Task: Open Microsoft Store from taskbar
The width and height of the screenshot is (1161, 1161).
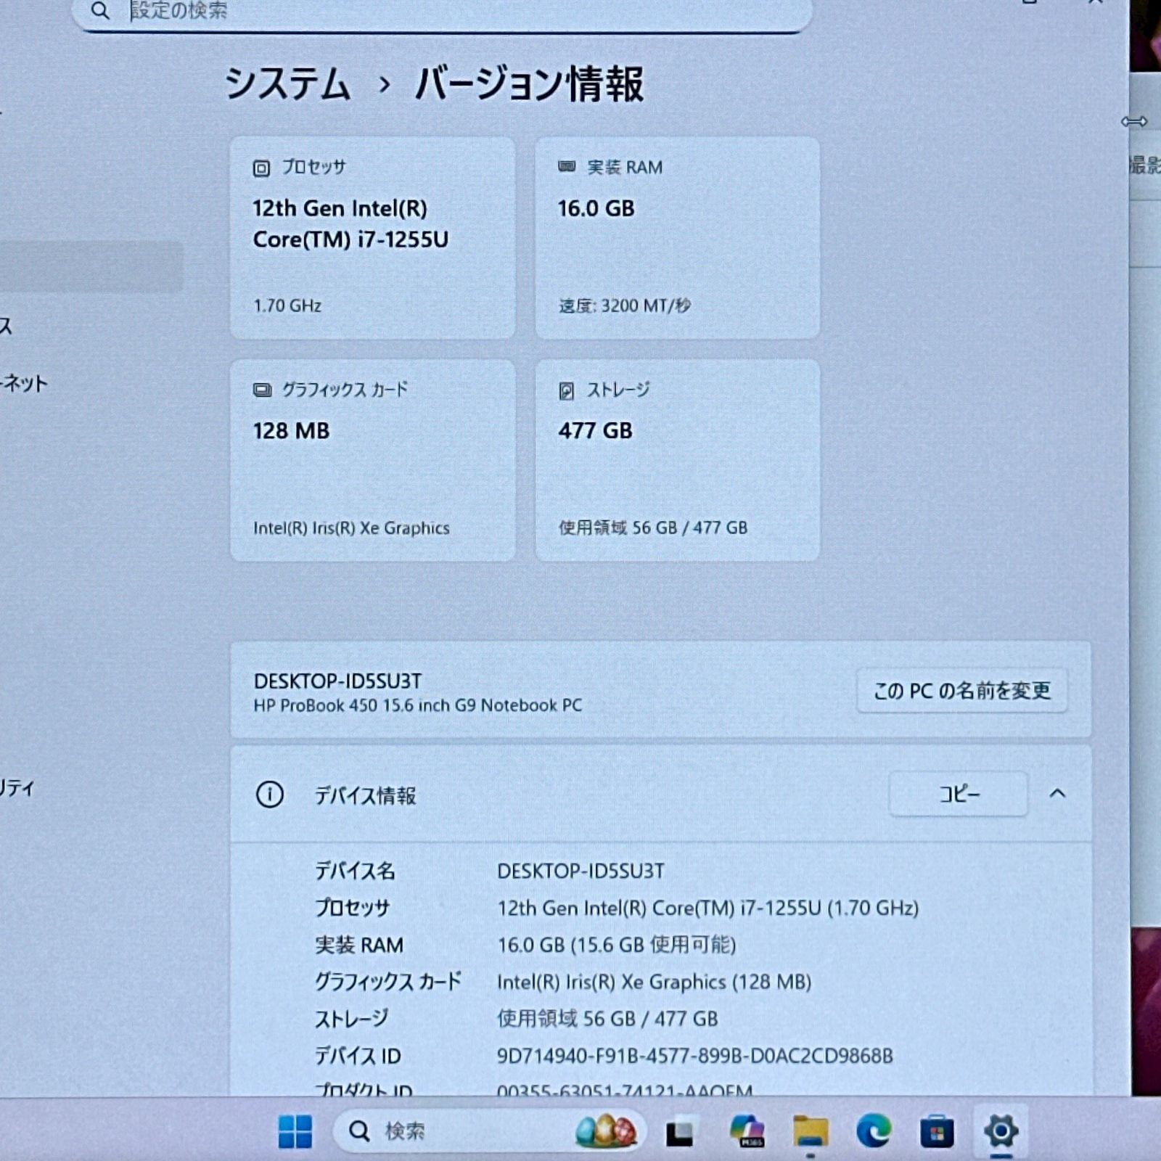Action: coord(937,1132)
